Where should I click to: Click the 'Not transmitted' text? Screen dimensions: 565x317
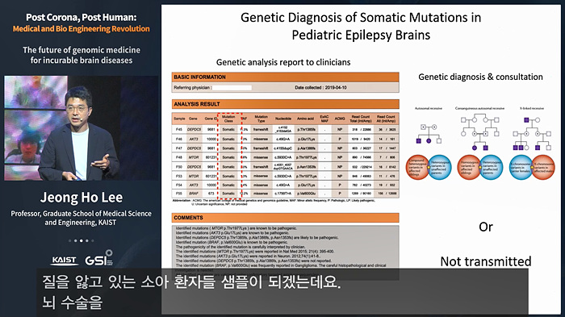point(486,261)
